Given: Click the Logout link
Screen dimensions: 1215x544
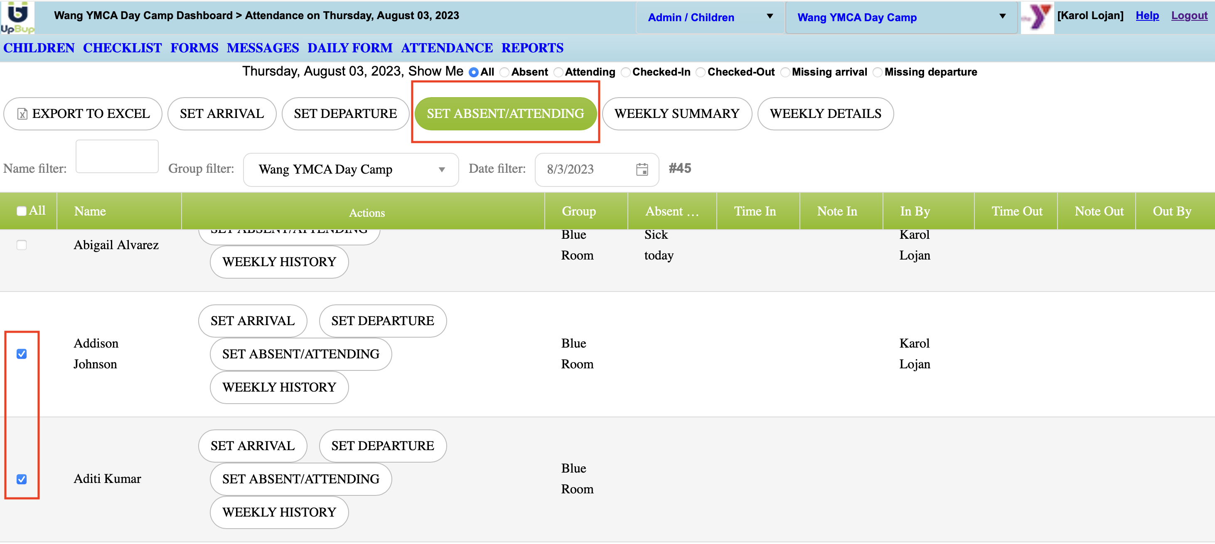Looking at the screenshot, I should coord(1188,15).
